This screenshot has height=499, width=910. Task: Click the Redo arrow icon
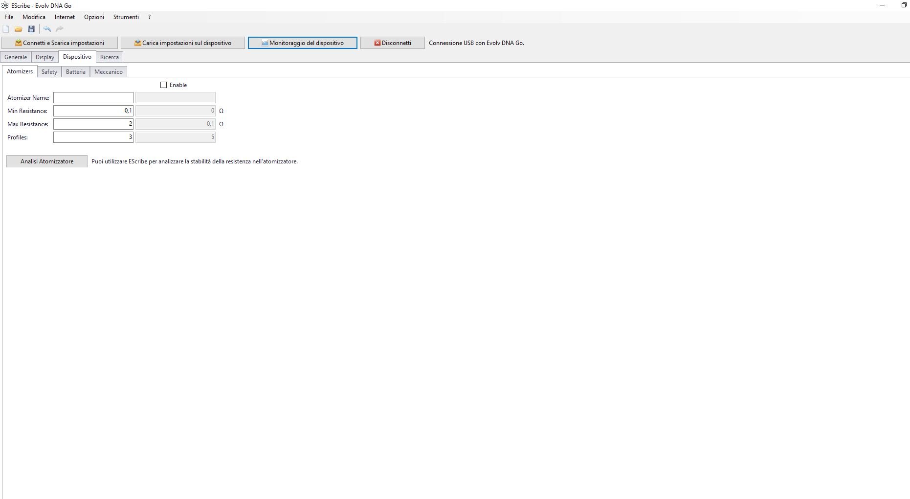click(60, 29)
